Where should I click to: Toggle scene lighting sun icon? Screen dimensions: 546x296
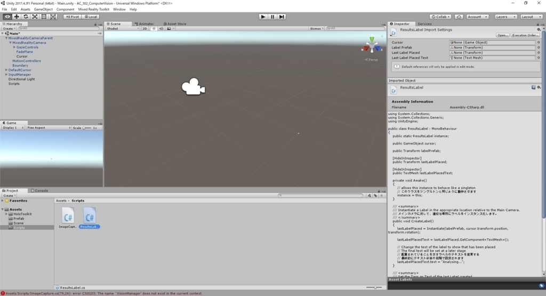(154, 29)
